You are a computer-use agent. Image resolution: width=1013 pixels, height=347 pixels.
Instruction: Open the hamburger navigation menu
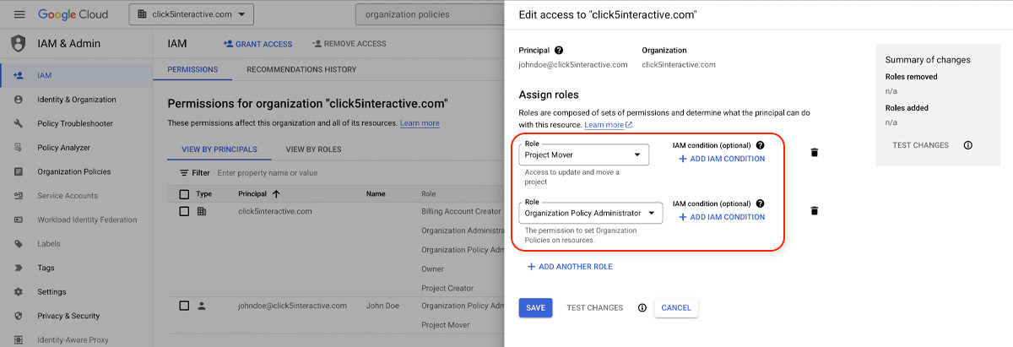tap(19, 14)
